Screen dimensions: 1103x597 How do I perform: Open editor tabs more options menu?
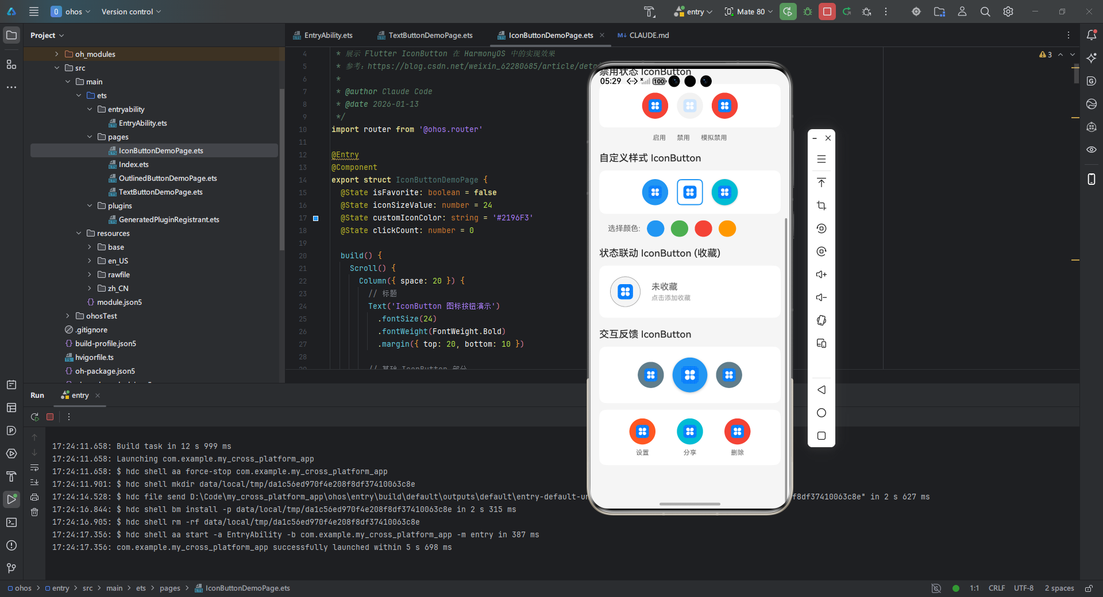(1069, 35)
